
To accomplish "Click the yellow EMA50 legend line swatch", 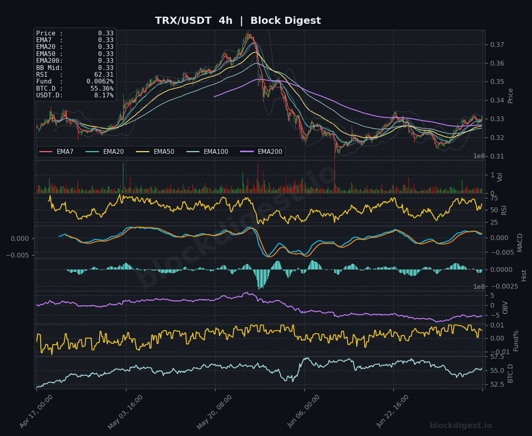I will click(143, 151).
